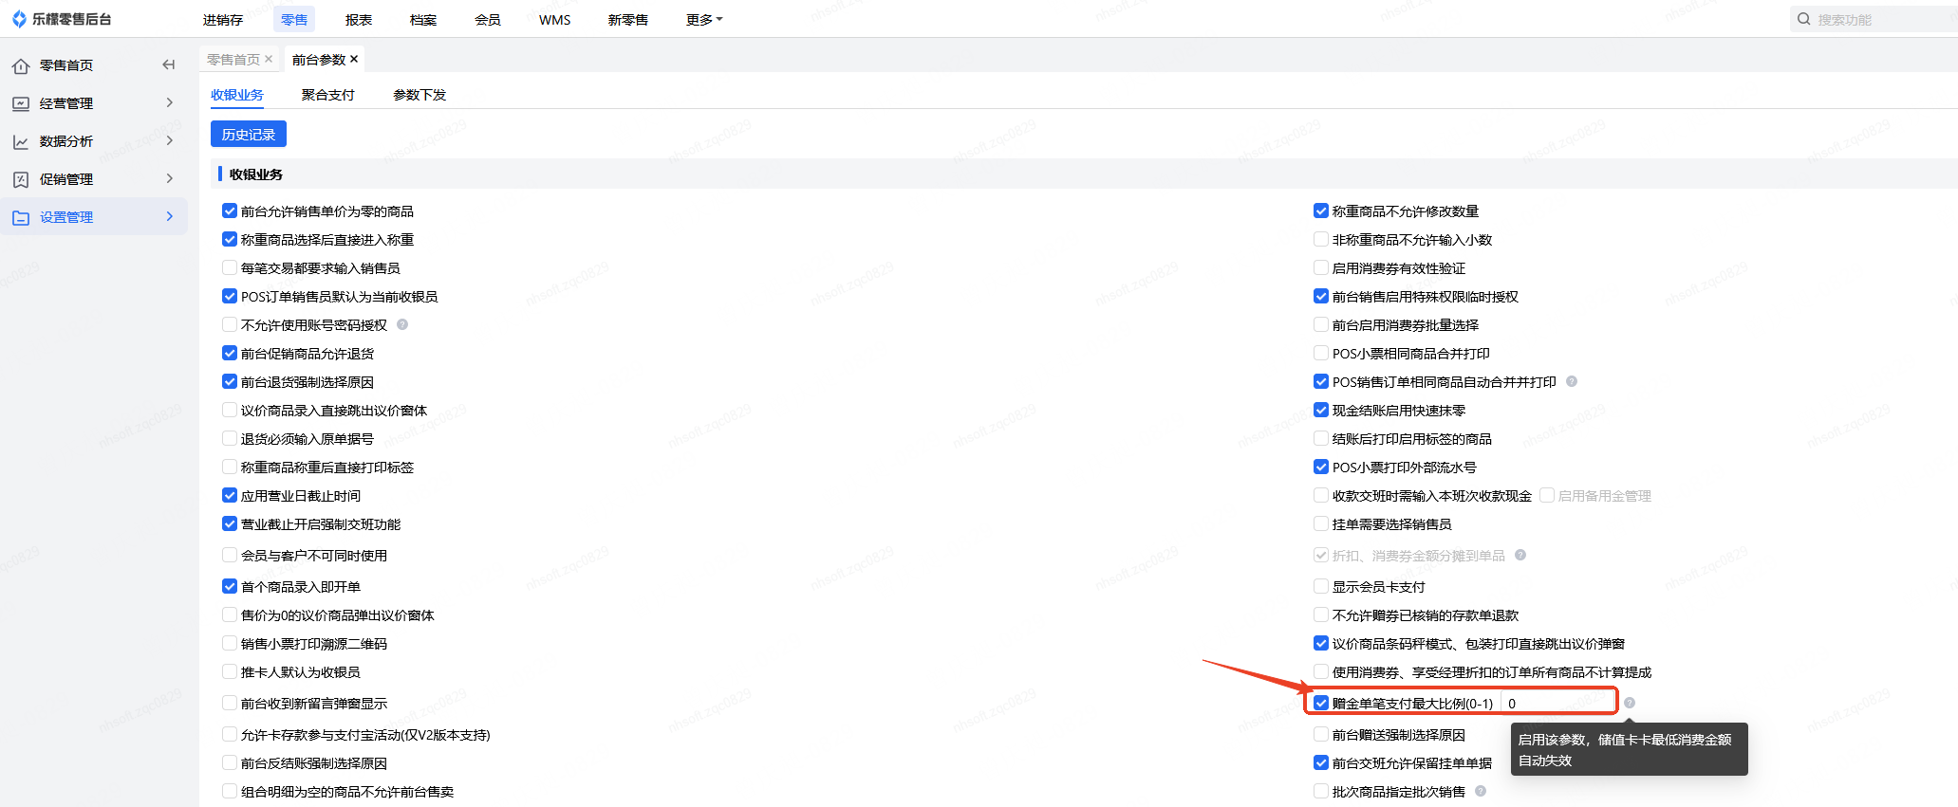Click the search magnifier icon
The width and height of the screenshot is (1958, 807).
[x=1803, y=19]
